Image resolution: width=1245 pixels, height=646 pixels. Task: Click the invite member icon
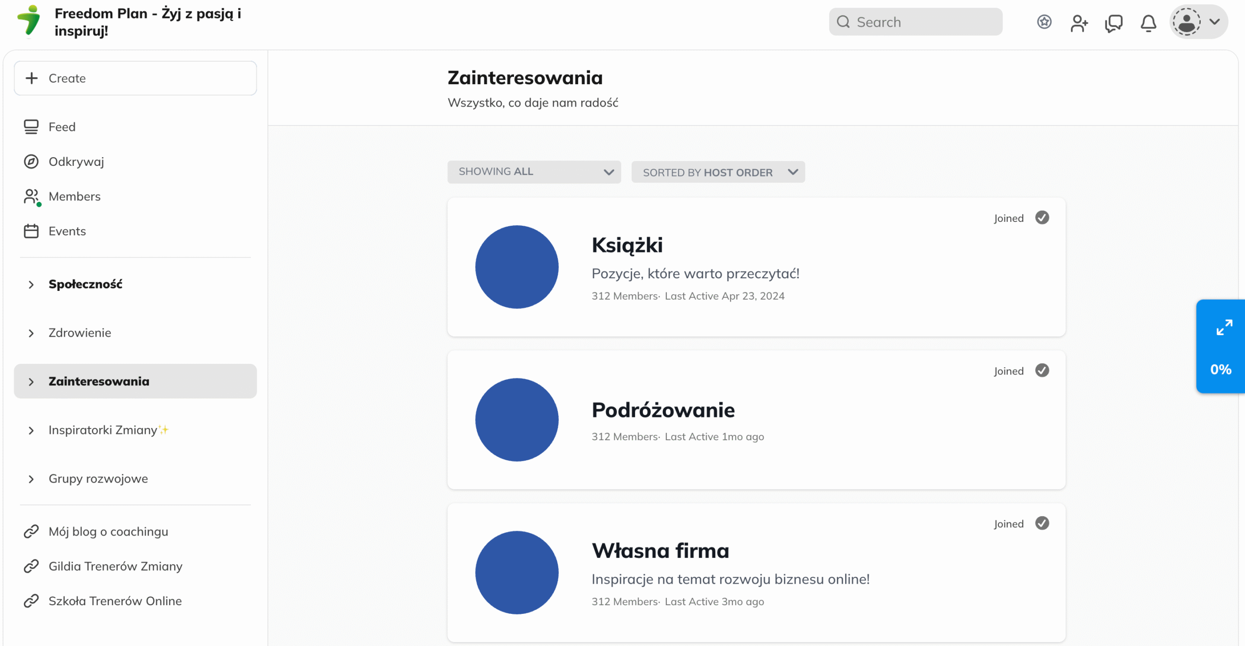1079,22
